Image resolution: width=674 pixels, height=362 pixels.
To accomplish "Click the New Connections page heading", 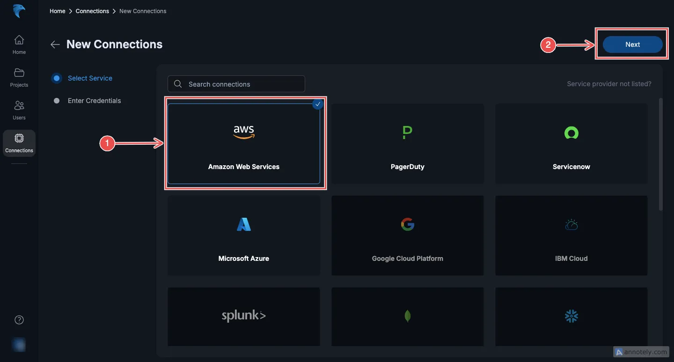I will pyautogui.click(x=115, y=44).
